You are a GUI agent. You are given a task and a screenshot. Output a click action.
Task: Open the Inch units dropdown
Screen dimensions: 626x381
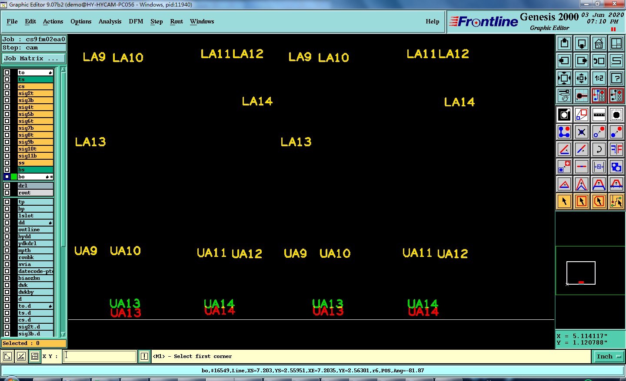[x=609, y=356]
